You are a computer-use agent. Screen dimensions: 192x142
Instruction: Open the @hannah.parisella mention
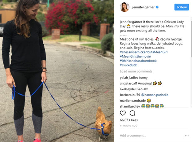pos(155,95)
